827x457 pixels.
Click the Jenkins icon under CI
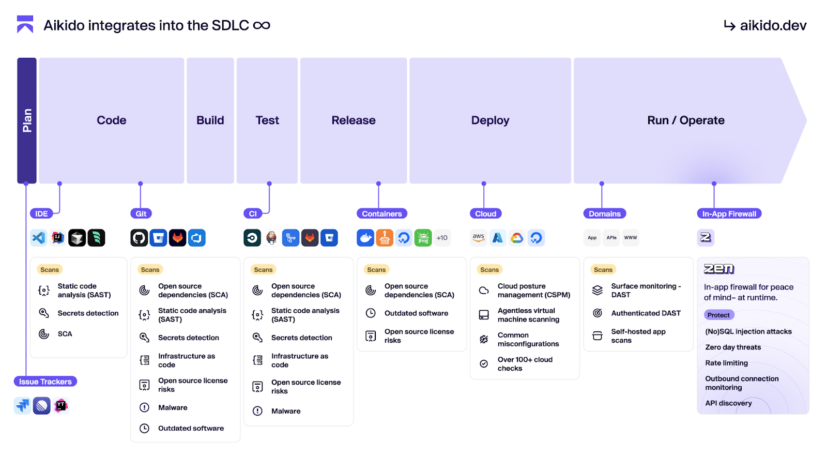(271, 238)
